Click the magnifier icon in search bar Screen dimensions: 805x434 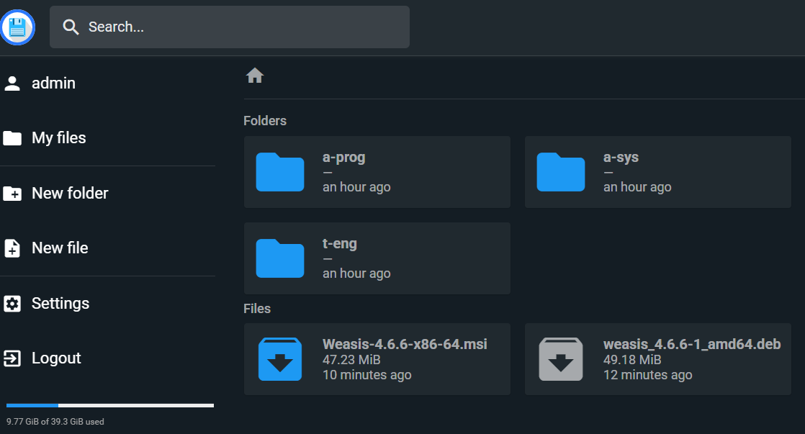tap(71, 27)
